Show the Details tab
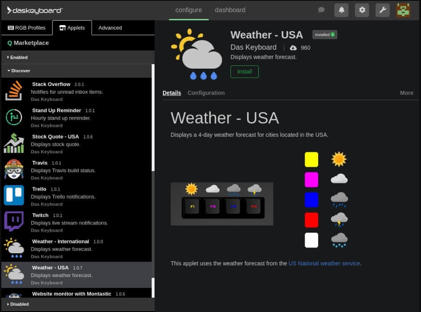The height and width of the screenshot is (312, 421). (172, 93)
